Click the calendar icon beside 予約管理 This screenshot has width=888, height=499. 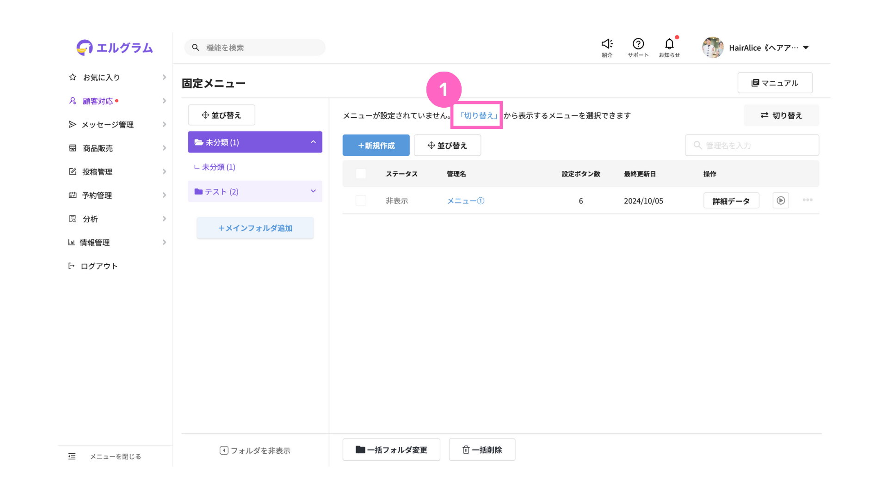pos(73,195)
